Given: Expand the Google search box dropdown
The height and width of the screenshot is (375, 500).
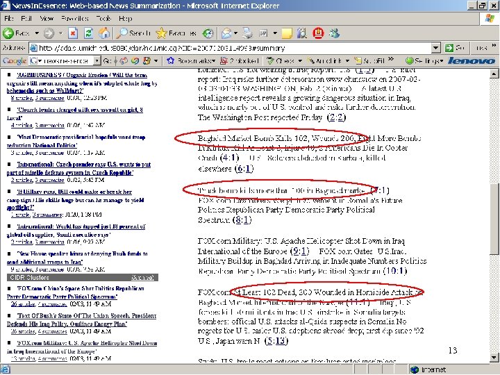Looking at the screenshot, I should [x=97, y=60].
